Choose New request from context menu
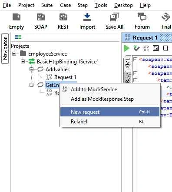Viewport: 172px width, 192px height. tap(110, 112)
